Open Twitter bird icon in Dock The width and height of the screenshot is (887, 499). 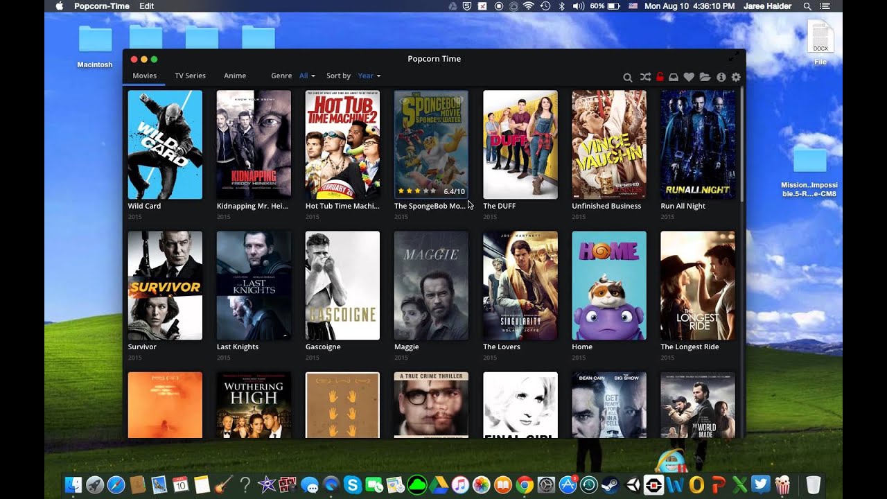[x=760, y=485]
